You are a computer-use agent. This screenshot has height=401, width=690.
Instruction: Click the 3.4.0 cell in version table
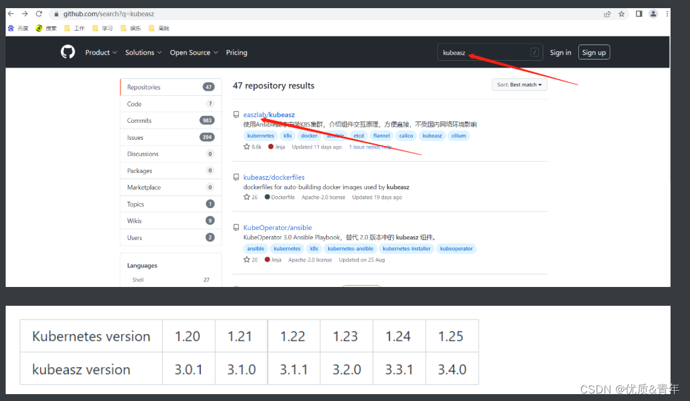(x=452, y=369)
